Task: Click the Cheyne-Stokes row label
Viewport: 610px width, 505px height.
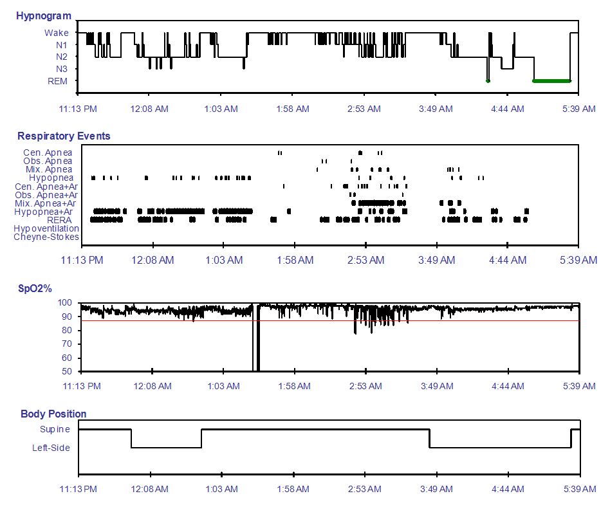Action: pyautogui.click(x=46, y=237)
